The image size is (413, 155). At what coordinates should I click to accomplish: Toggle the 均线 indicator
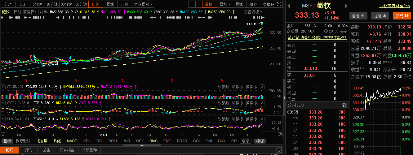[57, 141]
